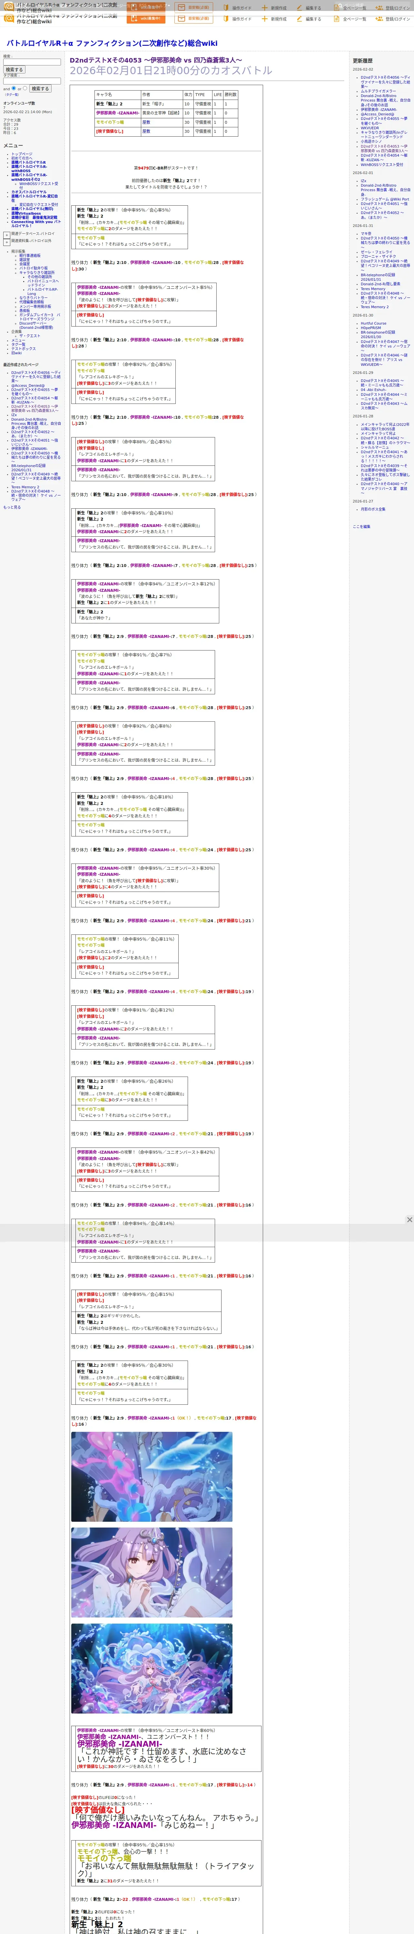Open the (タグ一覧) link under tag search
Image resolution: width=414 pixels, height=1934 pixels.
[12, 94]
